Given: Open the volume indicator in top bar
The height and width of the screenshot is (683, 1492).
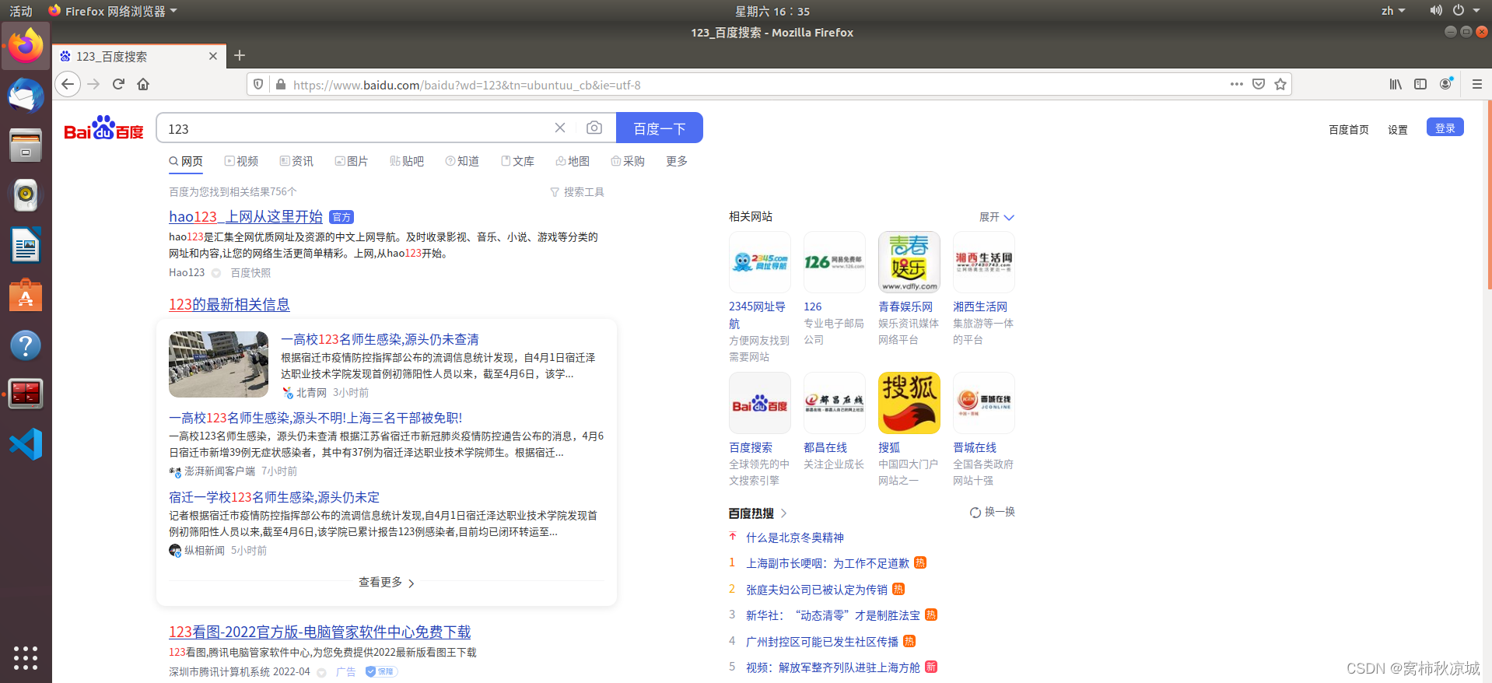Looking at the screenshot, I should [1436, 11].
